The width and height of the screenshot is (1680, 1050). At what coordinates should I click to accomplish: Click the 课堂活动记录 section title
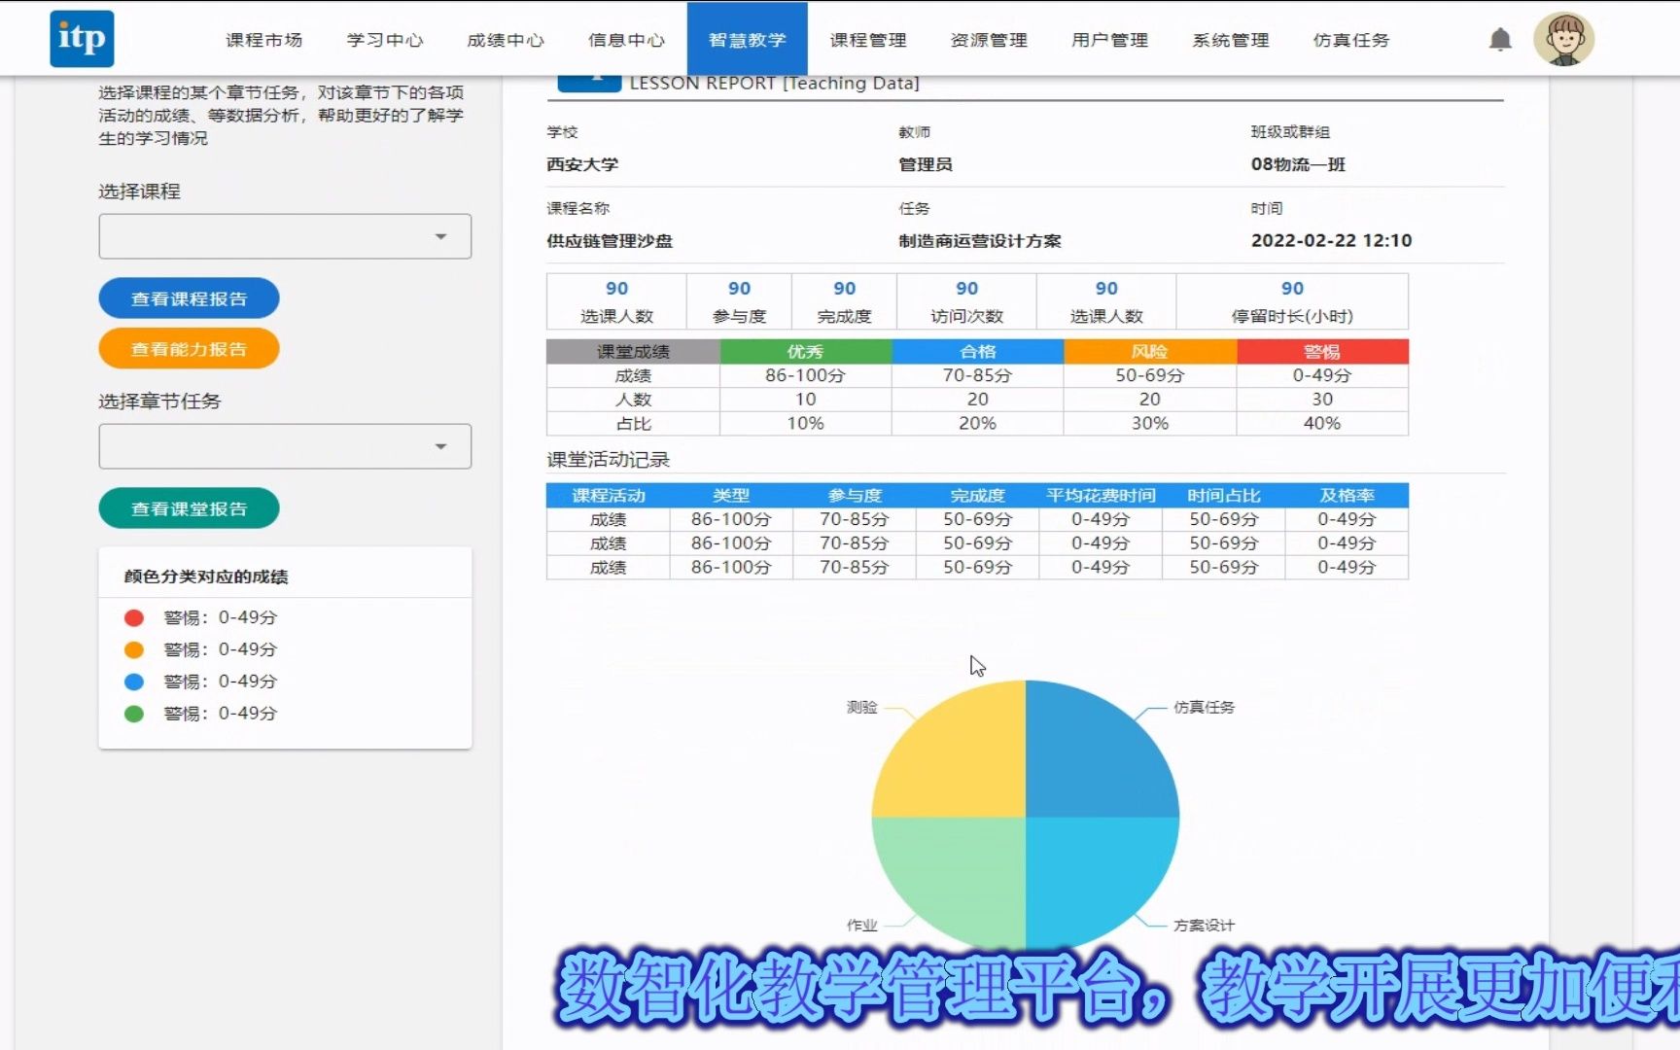pyautogui.click(x=609, y=460)
